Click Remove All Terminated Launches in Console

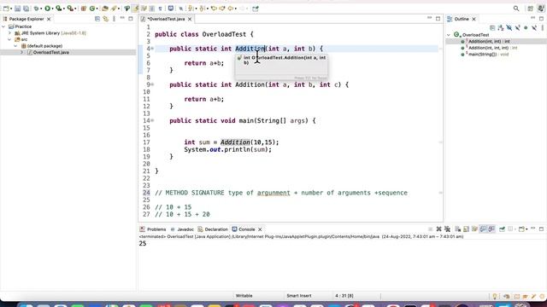pyautogui.click(x=447, y=229)
